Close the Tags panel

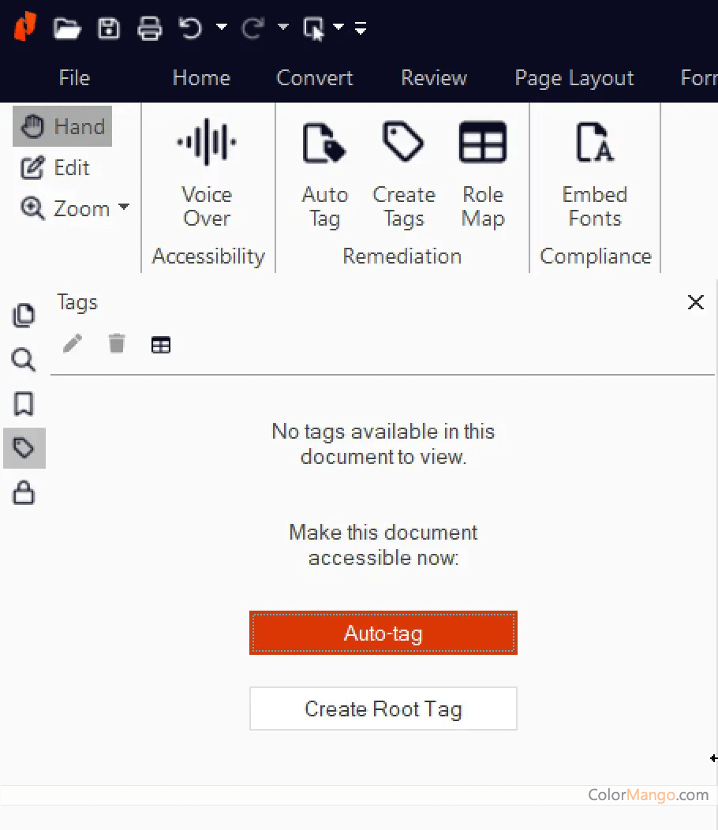pos(695,302)
